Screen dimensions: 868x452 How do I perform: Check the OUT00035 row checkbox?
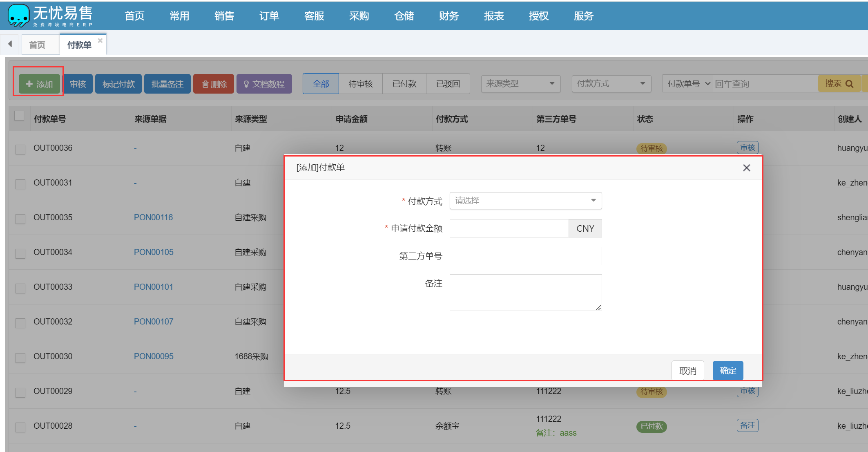pos(20,219)
